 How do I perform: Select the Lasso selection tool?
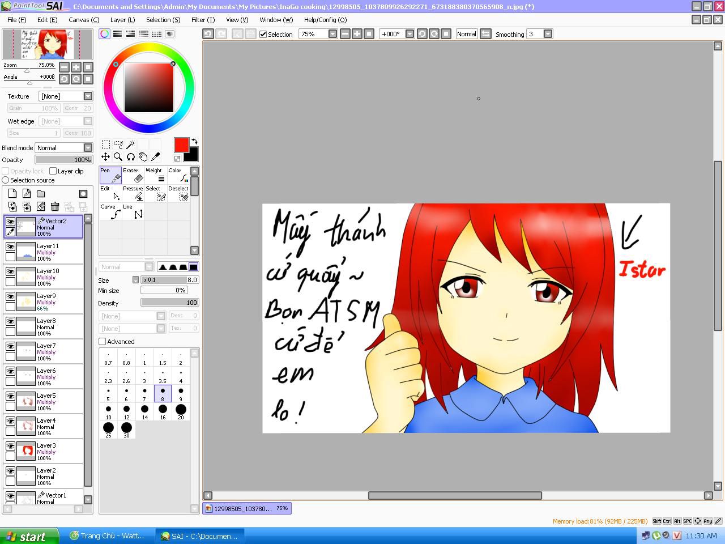click(118, 144)
